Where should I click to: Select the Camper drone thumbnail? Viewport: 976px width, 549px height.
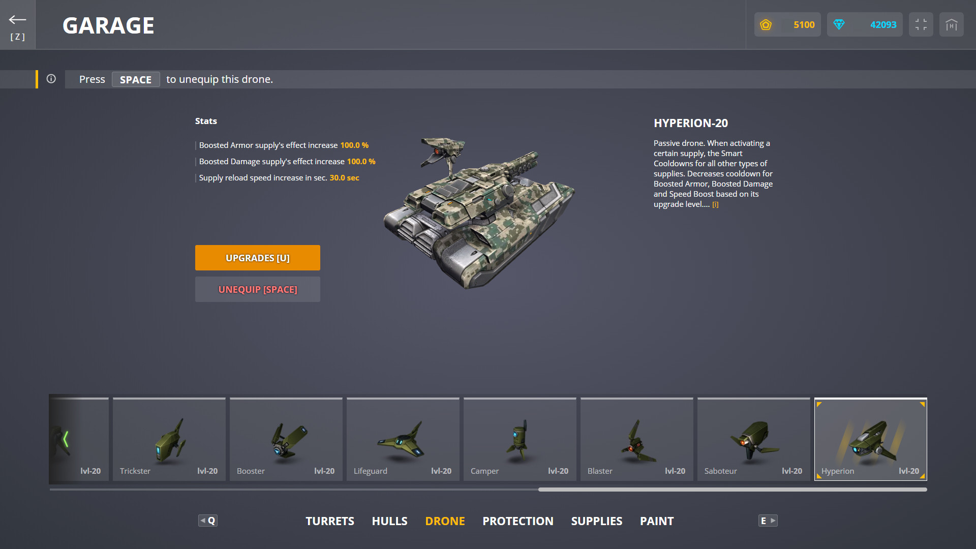(x=520, y=439)
